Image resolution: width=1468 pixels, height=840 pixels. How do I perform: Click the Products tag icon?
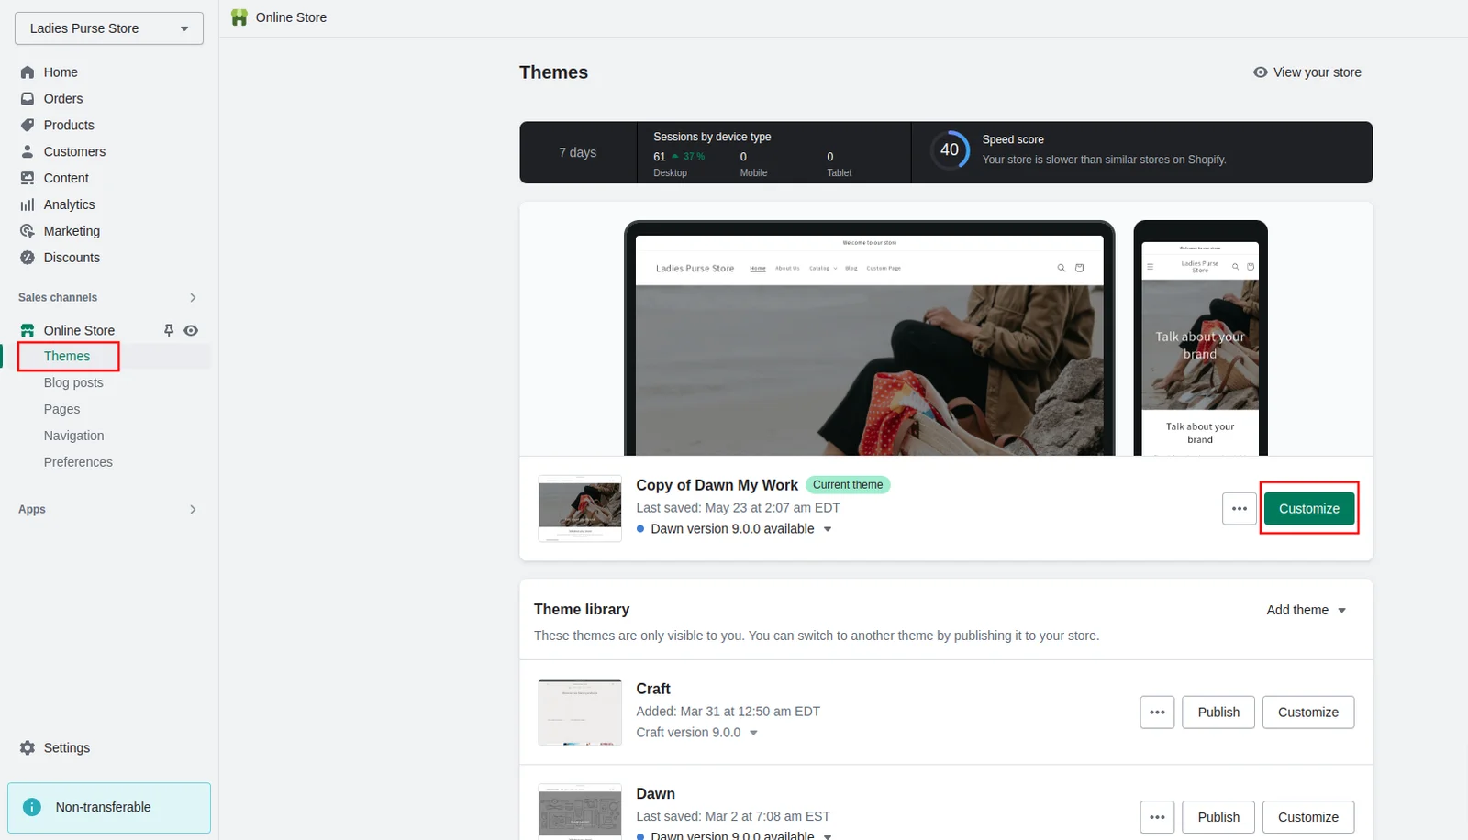(x=28, y=126)
